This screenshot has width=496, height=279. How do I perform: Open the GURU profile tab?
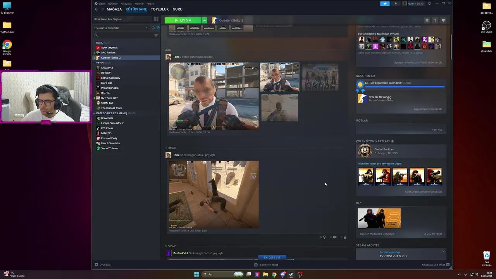(x=177, y=9)
